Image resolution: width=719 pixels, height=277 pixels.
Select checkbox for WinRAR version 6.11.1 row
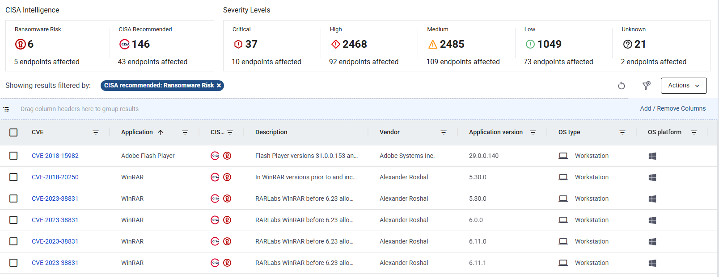13,263
